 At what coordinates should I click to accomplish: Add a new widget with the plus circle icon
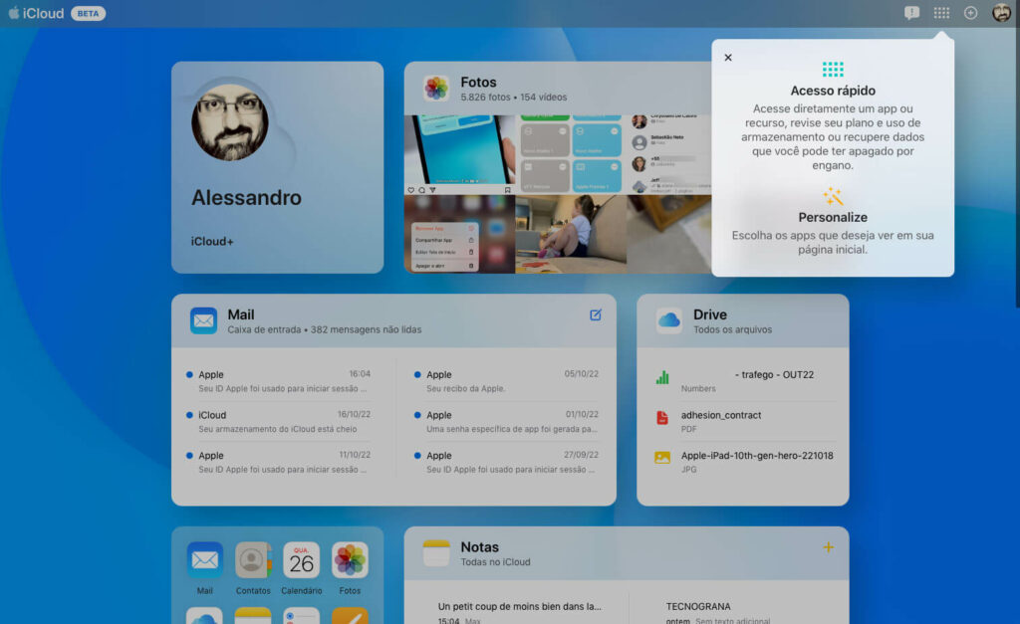click(x=968, y=13)
